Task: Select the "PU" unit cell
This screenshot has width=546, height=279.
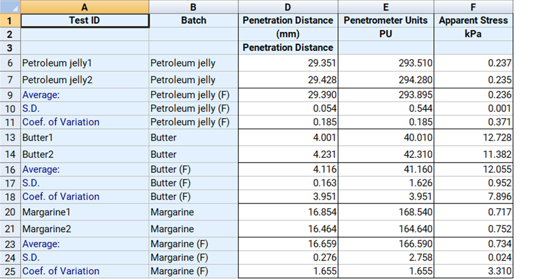Action: pyautogui.click(x=386, y=34)
